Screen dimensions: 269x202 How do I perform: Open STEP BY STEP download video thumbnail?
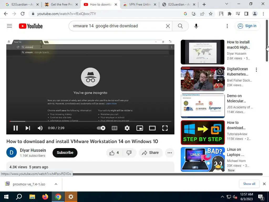(203, 133)
